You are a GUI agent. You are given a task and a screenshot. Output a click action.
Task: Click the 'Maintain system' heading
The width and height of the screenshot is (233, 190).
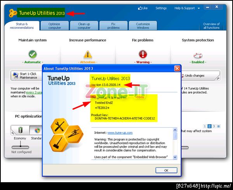click(x=32, y=40)
